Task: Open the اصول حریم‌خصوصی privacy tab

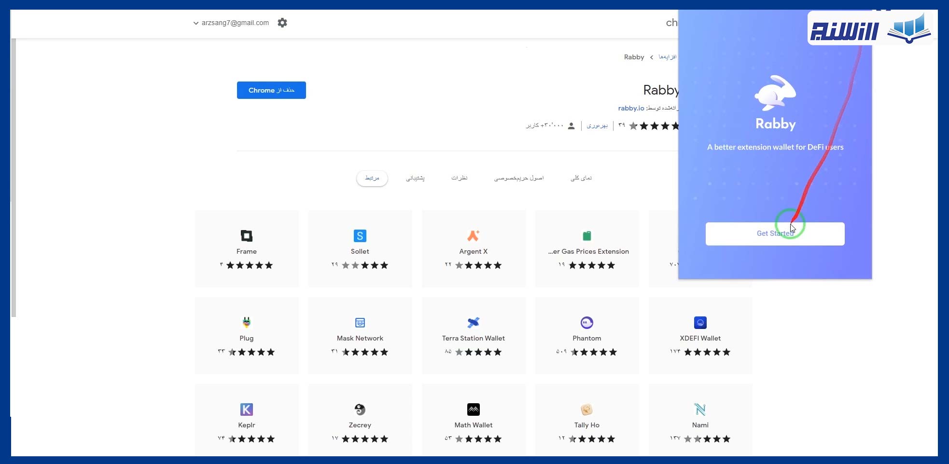Action: coord(519,178)
